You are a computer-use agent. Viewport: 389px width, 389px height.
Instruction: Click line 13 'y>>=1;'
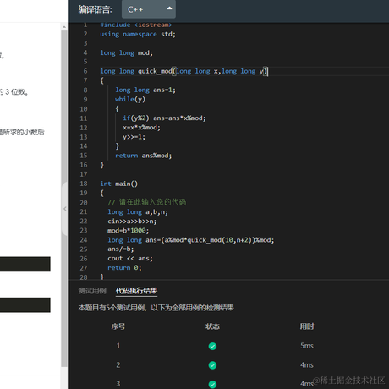[134, 137]
